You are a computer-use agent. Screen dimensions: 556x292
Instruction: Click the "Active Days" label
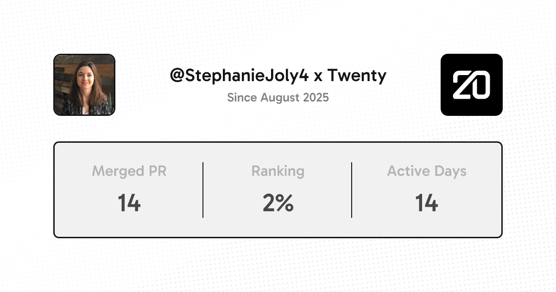(x=427, y=171)
